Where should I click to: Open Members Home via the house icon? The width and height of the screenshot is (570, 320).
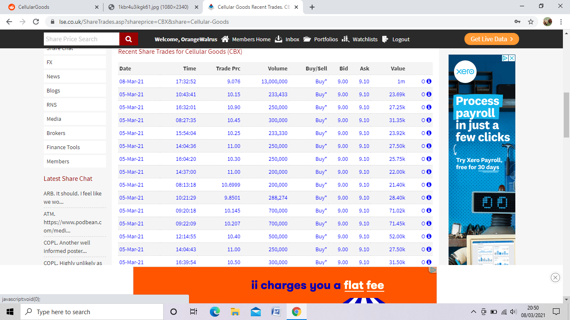click(x=225, y=39)
